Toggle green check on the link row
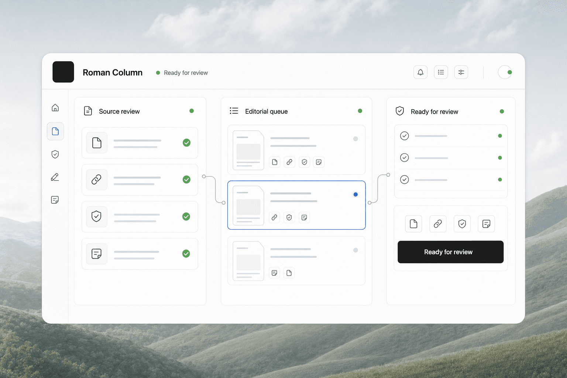 tap(186, 179)
